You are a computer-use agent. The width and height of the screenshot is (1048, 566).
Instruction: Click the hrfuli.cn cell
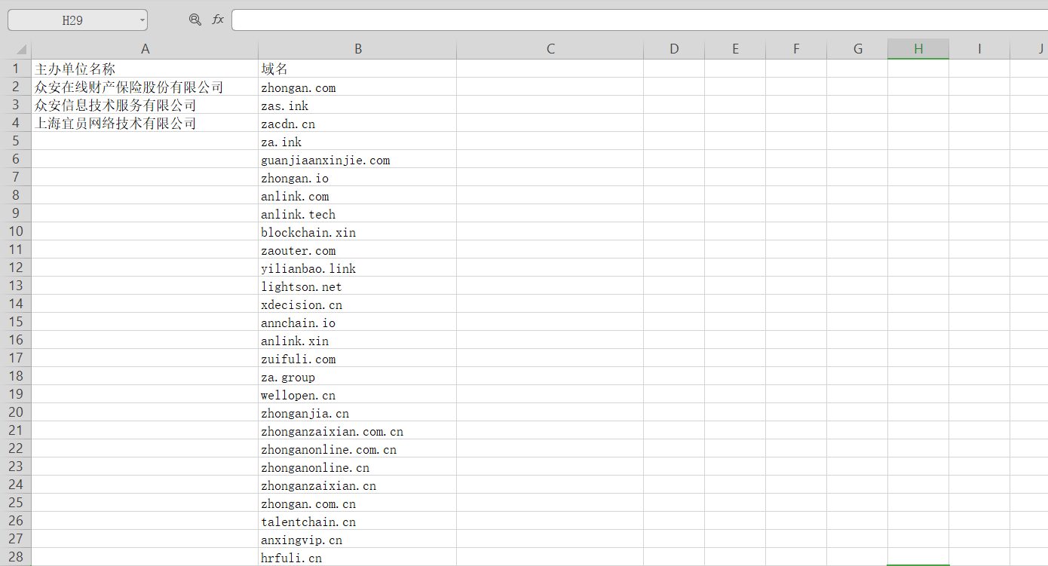click(x=357, y=557)
